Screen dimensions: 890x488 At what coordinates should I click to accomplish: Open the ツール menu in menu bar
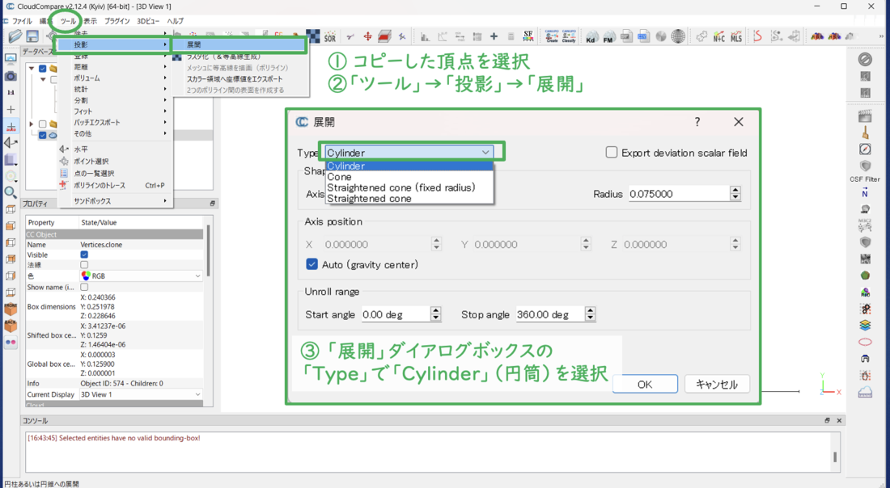(67, 21)
